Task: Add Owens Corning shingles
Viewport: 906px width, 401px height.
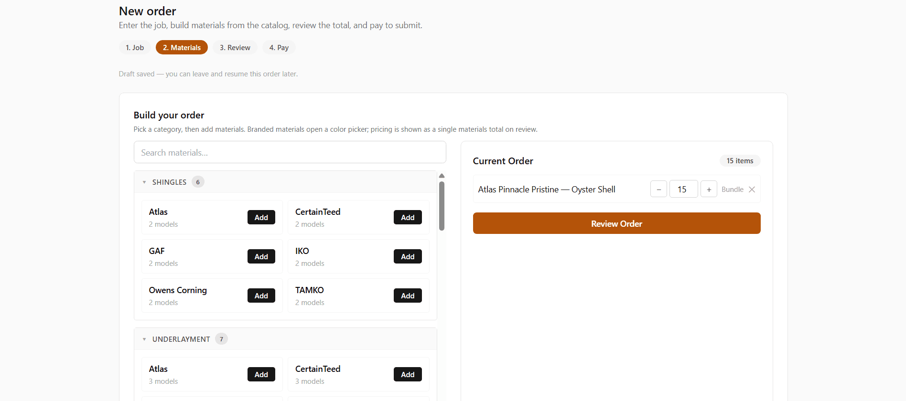Action: click(261, 295)
